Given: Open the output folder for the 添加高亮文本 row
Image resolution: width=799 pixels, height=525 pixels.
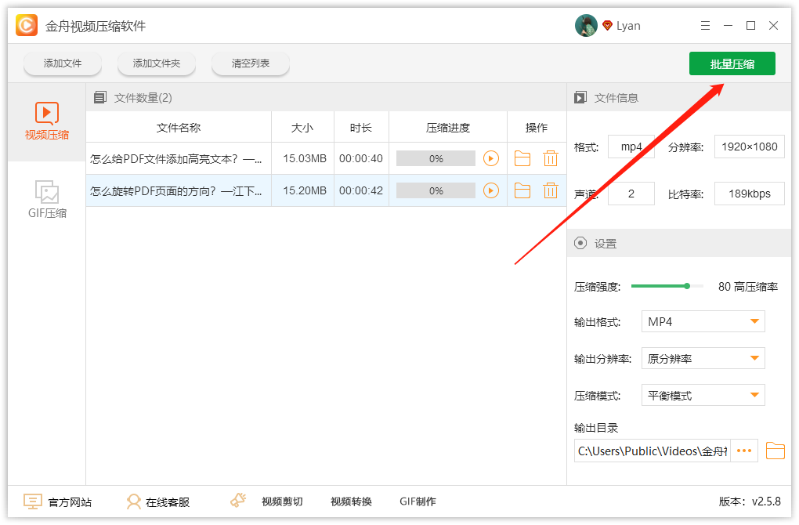Looking at the screenshot, I should click(x=522, y=158).
